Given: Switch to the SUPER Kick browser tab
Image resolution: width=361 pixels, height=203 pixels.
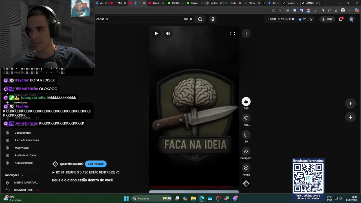Looking at the screenshot, I should tap(176, 3).
